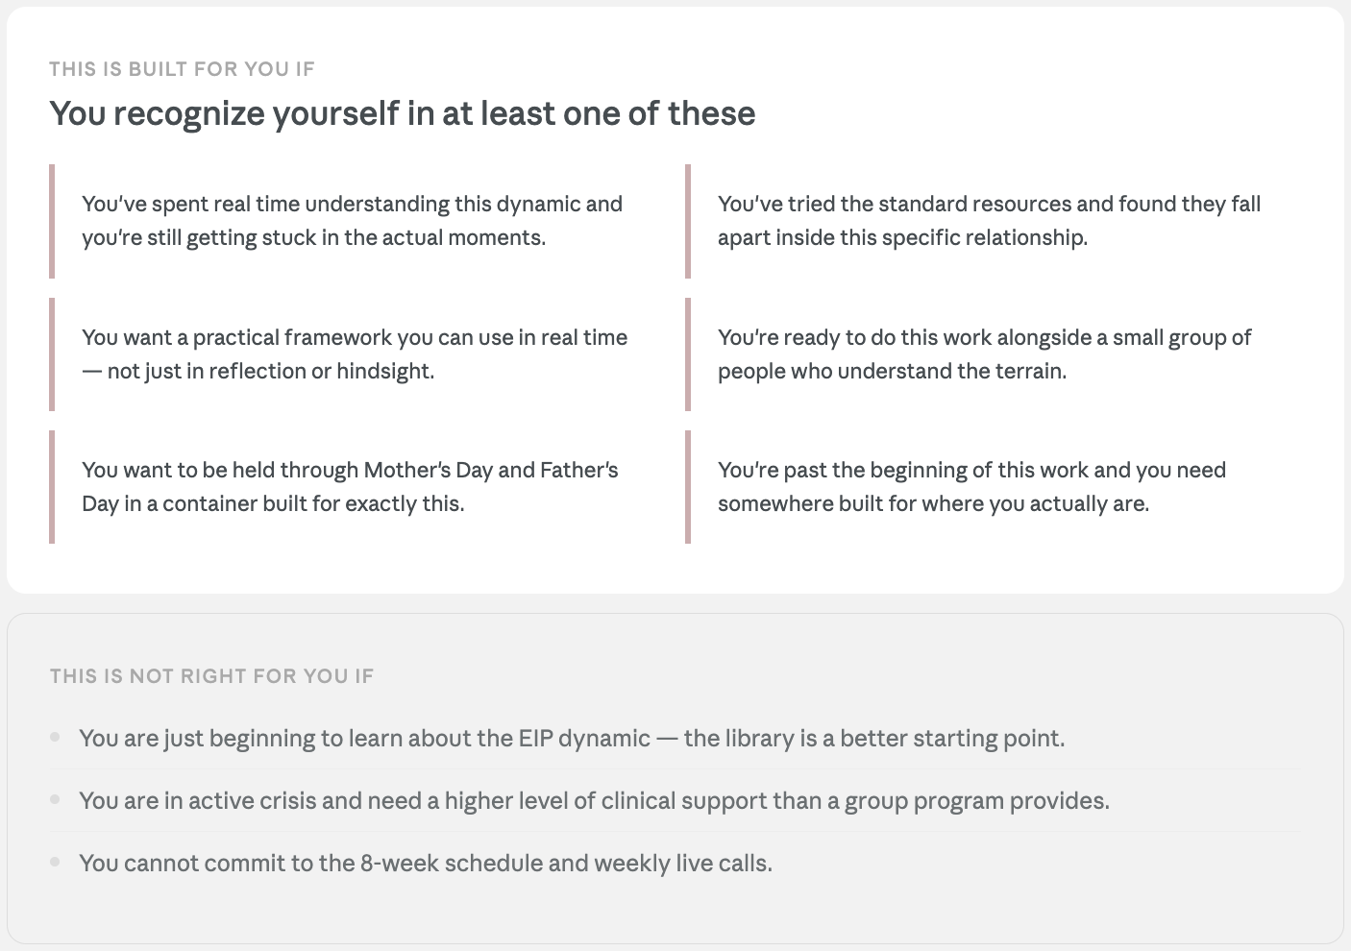
Task: Select the Mother's Day and Father's Day card
Action: 350,487
